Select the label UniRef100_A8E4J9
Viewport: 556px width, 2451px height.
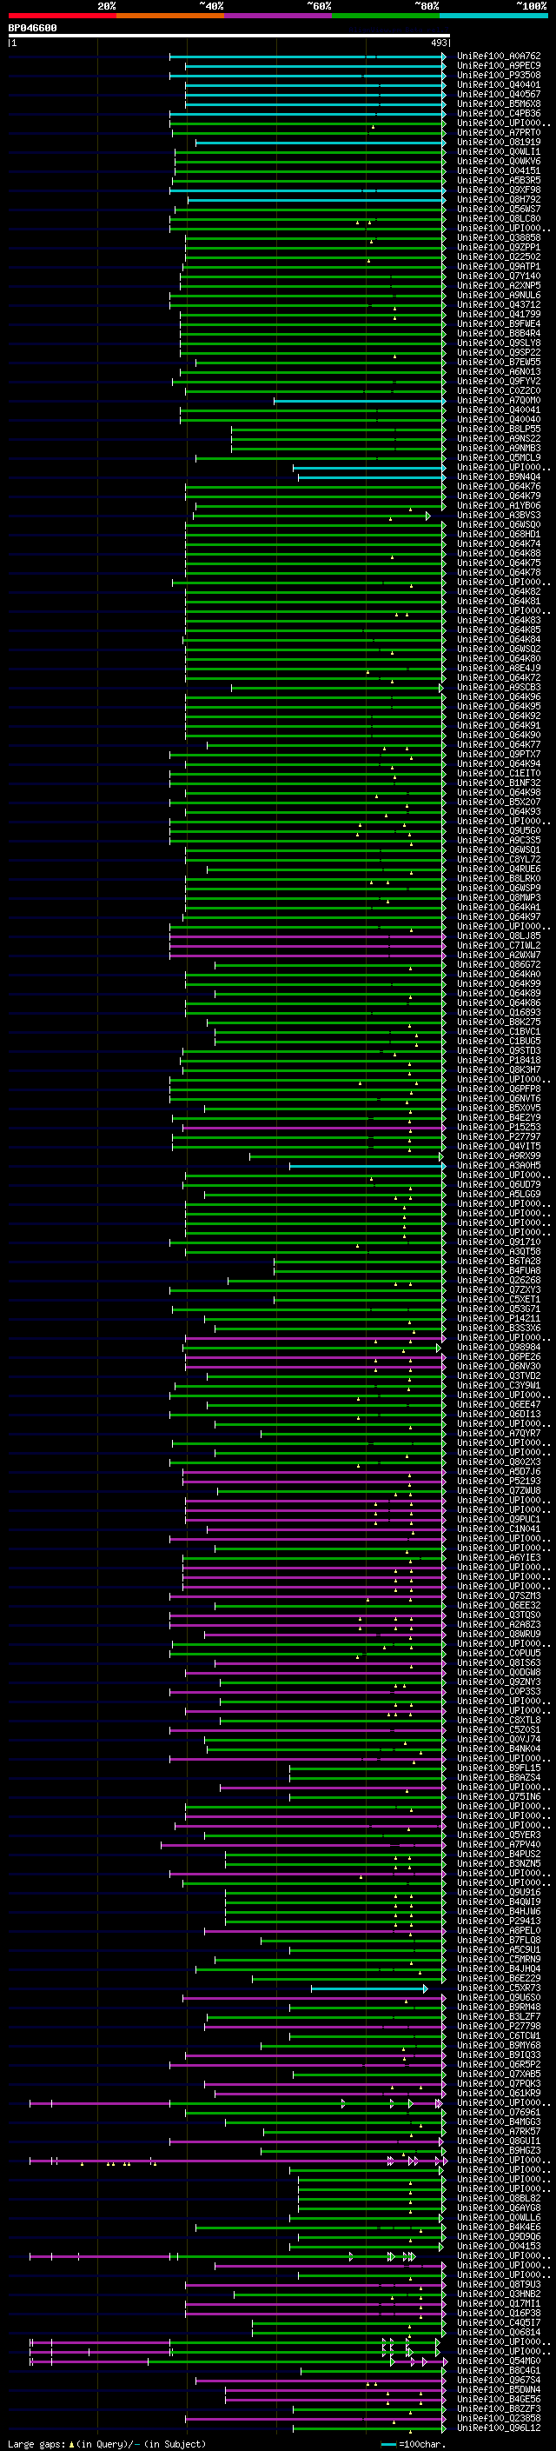pos(498,668)
